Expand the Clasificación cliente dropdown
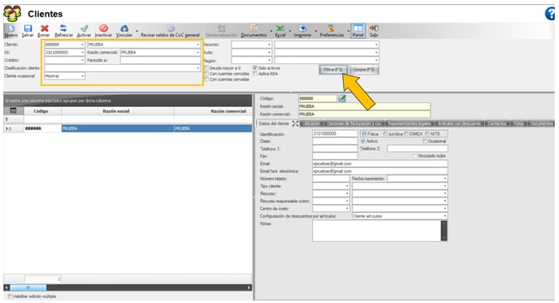 198,68
